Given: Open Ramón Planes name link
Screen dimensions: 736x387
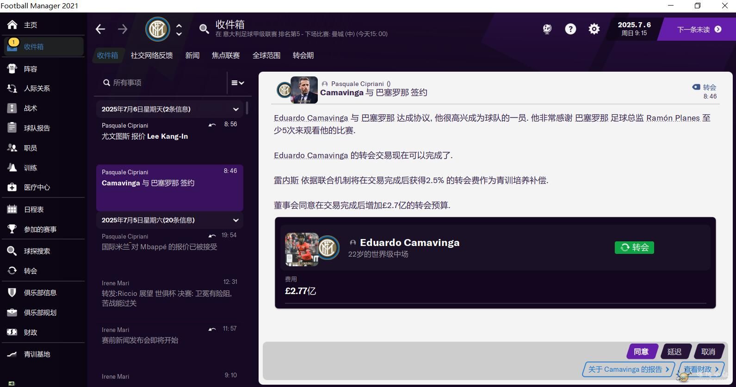Looking at the screenshot, I should click(x=673, y=118).
